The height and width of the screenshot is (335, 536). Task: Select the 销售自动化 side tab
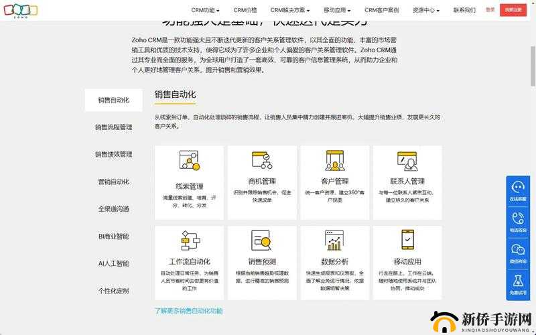pyautogui.click(x=113, y=100)
